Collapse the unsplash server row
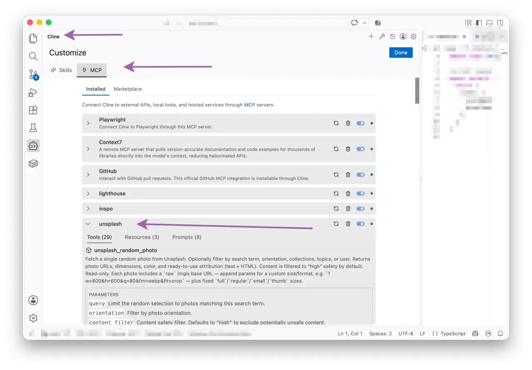Screen dimensions: 532x370 [x=88, y=224]
